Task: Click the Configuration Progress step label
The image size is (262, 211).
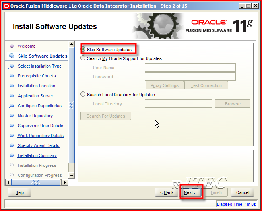Action: (40, 175)
